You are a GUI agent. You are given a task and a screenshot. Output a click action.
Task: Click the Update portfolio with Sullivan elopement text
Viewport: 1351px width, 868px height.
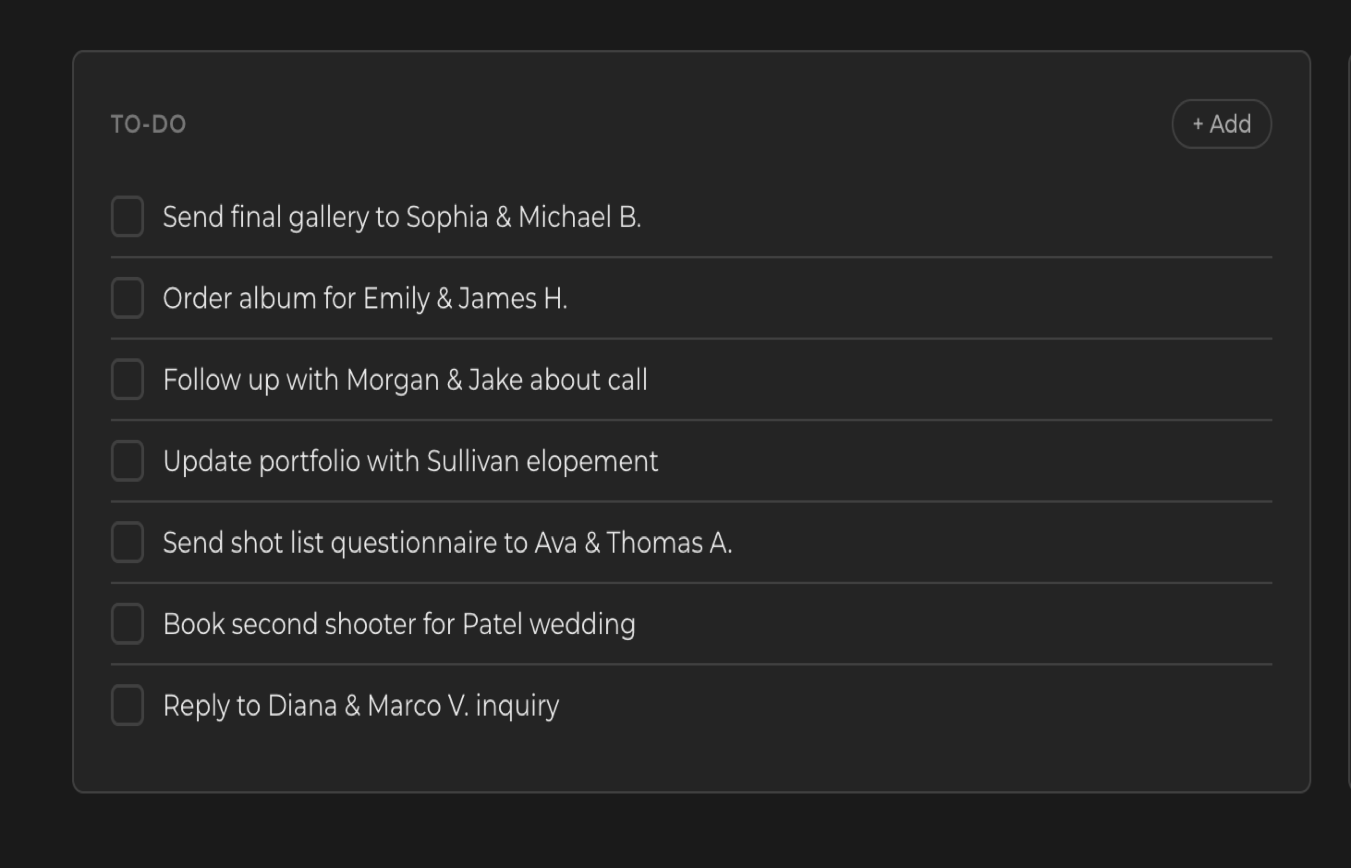point(410,461)
